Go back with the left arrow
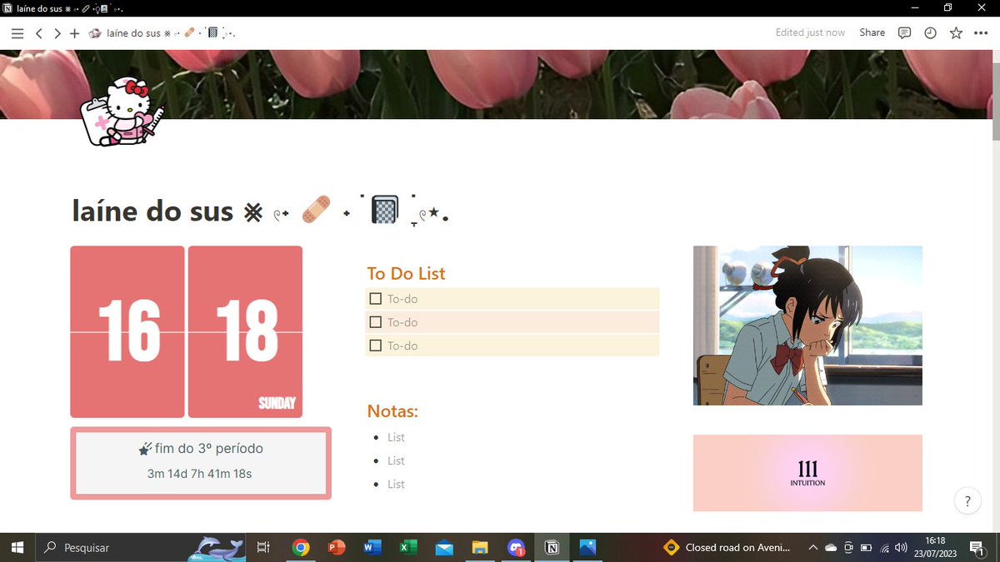This screenshot has width=1000, height=562. [38, 33]
